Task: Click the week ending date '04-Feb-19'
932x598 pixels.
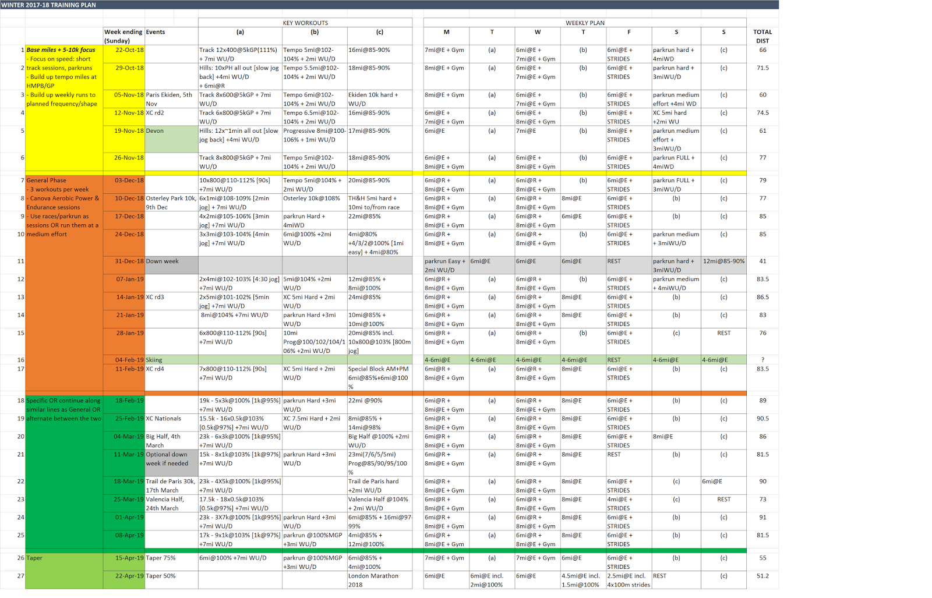Action: [x=123, y=360]
